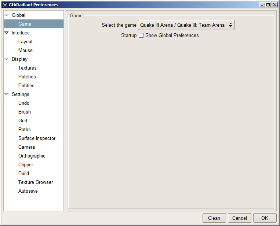Screen dimensions: 280x226
Task: Open the Orthographic settings page
Action: 32,156
